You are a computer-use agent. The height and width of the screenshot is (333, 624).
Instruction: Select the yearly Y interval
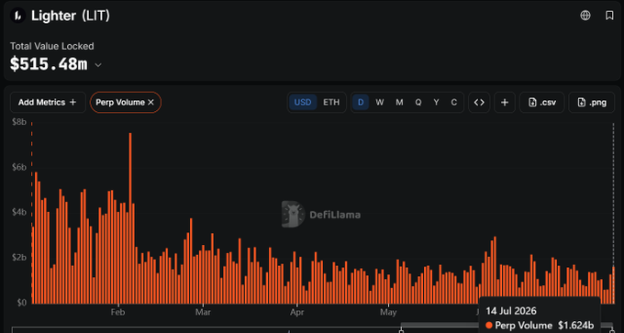(x=436, y=102)
